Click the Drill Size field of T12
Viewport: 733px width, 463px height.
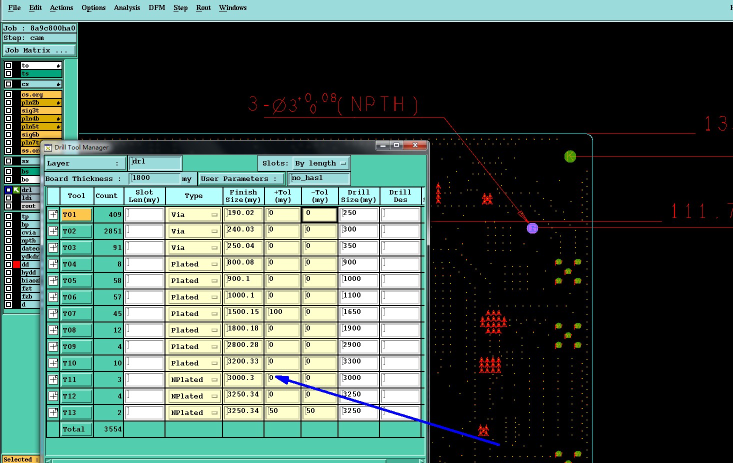[359, 396]
